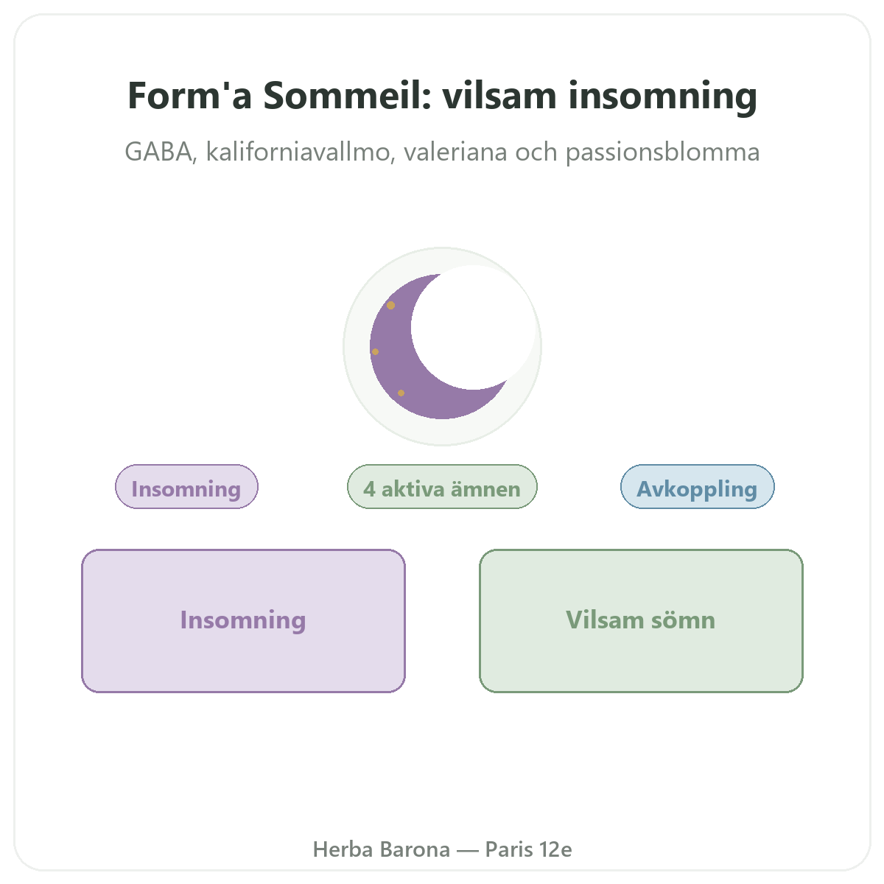Click 'Herba Barona' in the footer
The height and width of the screenshot is (884, 884).
[382, 849]
